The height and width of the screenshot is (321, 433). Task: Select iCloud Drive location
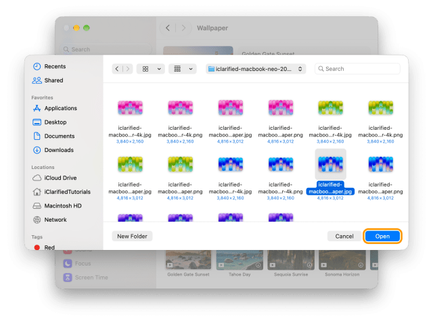(x=54, y=178)
